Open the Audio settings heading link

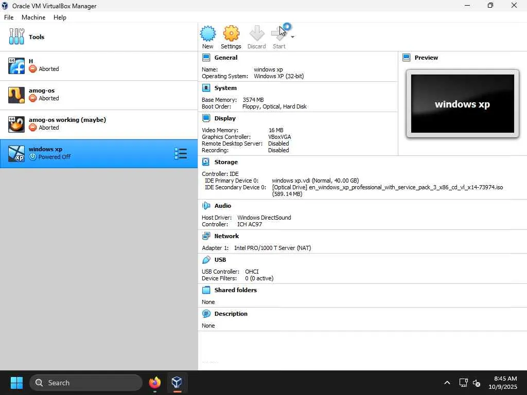coord(222,206)
